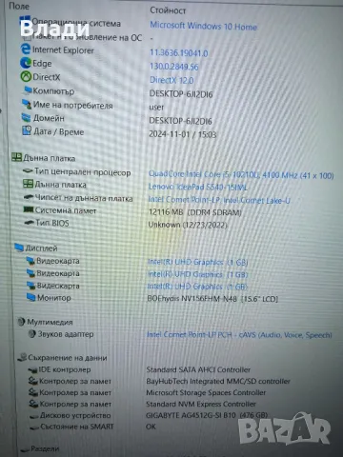Click the Дисплей section monitor icon

click(x=19, y=248)
